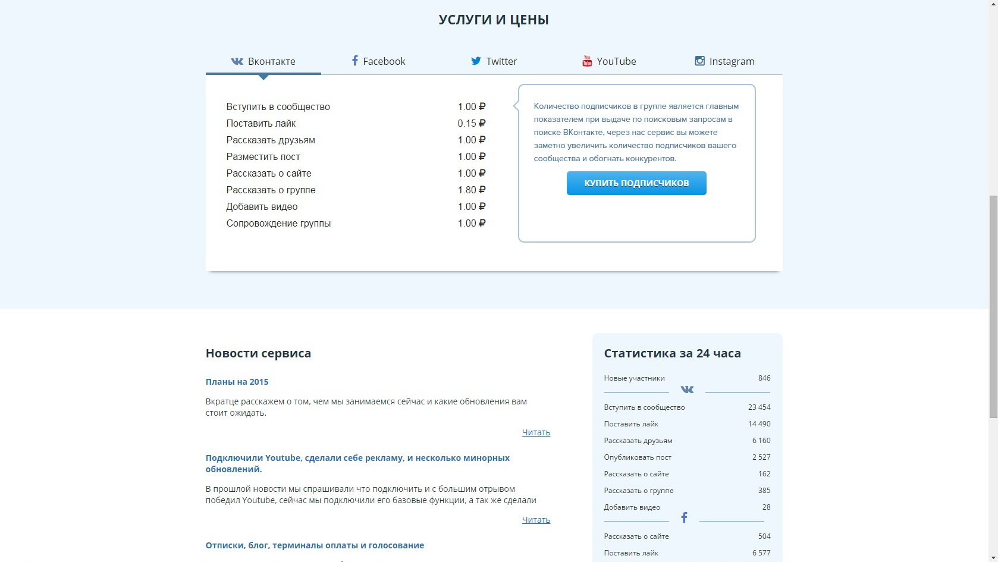Select the Разместить пост service row

[356, 157]
